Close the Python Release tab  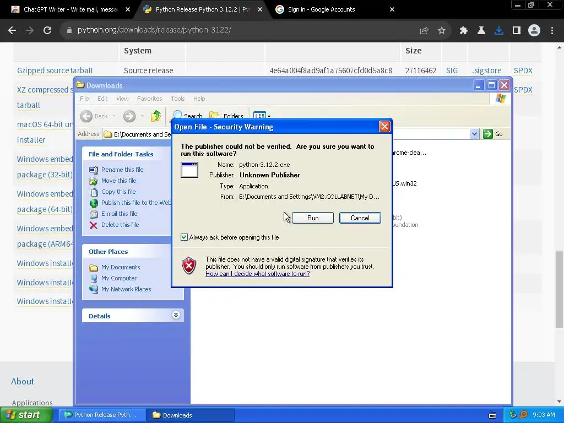click(x=260, y=10)
